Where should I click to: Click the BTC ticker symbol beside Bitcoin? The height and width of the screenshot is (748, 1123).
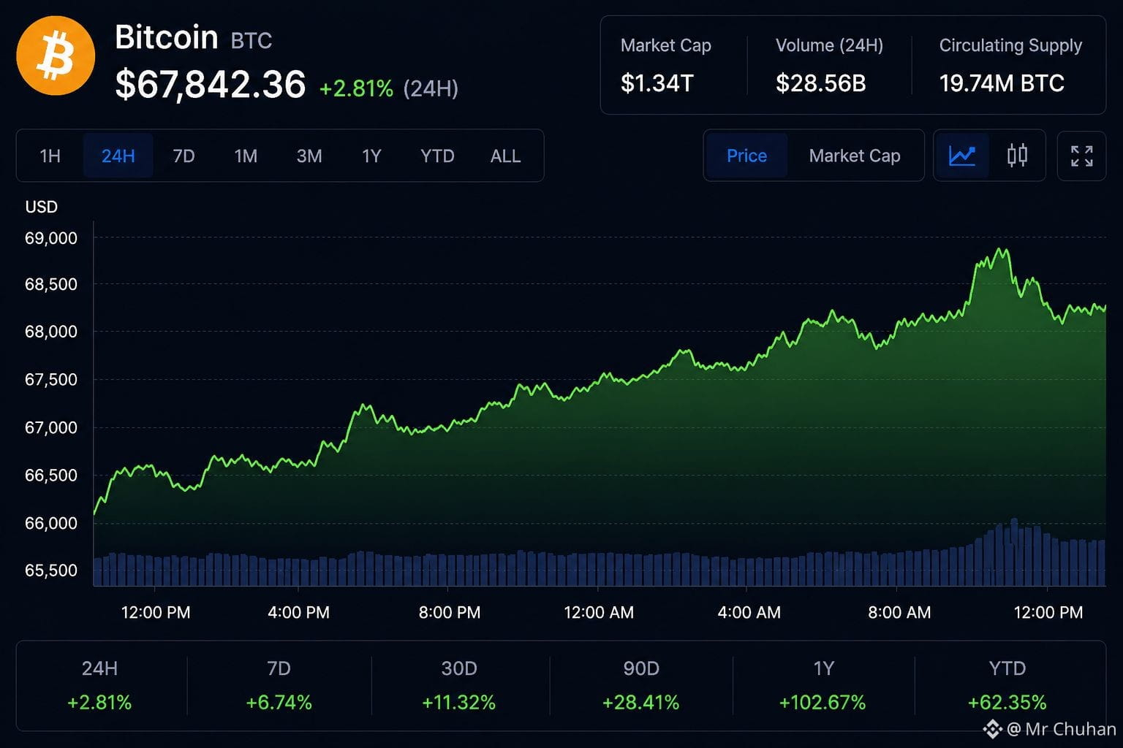252,41
